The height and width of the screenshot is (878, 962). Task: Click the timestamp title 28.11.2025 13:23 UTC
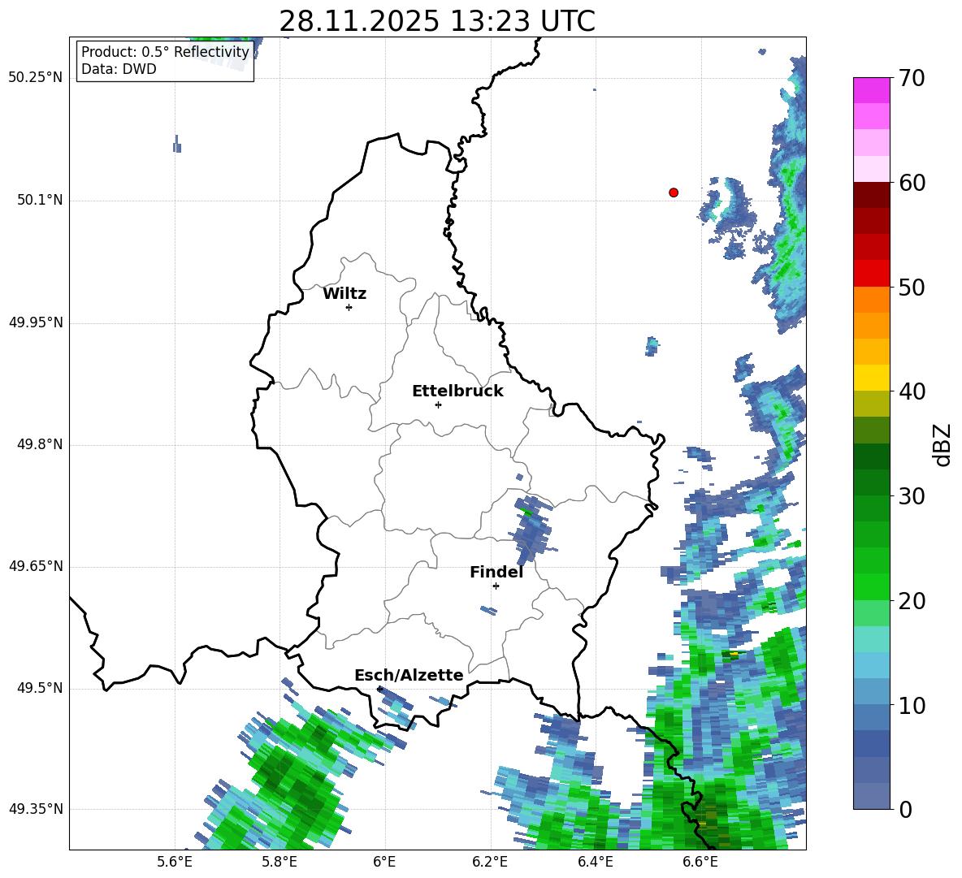(437, 21)
